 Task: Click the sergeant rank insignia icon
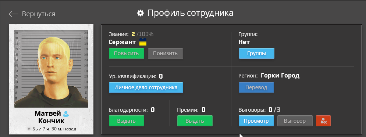(x=143, y=42)
